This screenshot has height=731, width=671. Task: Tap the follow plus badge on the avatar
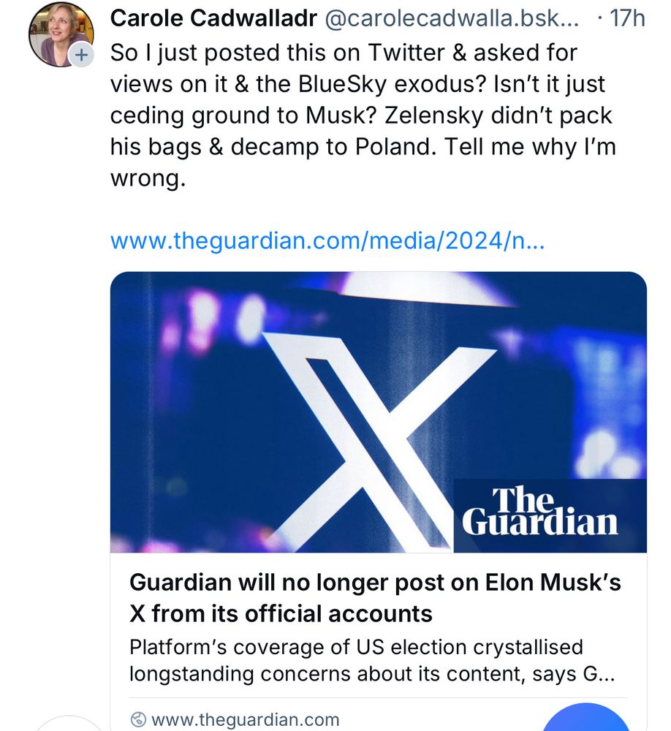point(81,55)
